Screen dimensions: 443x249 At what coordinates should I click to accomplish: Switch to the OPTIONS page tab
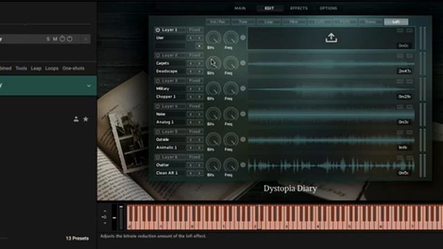(x=328, y=8)
